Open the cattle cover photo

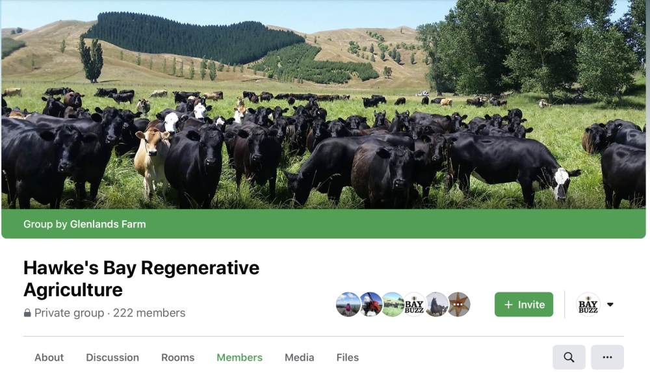click(323, 105)
